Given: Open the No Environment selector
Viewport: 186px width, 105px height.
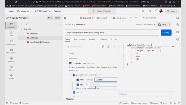Looking at the screenshot, I should (158, 18).
